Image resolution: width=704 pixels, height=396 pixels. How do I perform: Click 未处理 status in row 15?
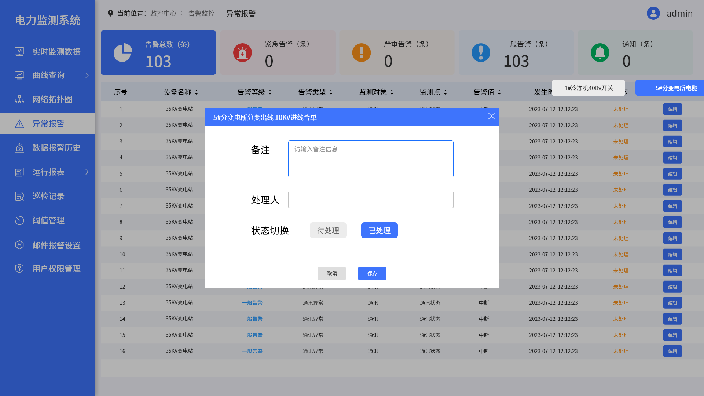pos(621,335)
